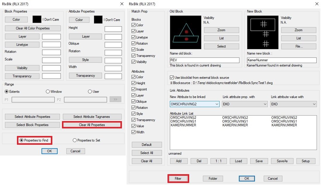The width and height of the screenshot is (321, 185).
Task: Click the New Block preview thumbnail
Action: [x=263, y=32]
